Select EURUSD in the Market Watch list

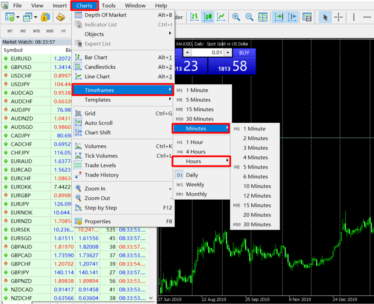[21, 58]
